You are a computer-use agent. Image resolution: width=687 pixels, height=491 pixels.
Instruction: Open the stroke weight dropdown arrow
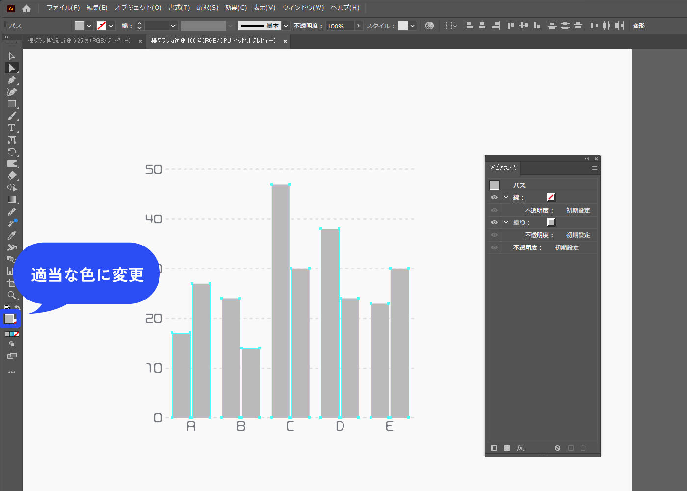click(x=173, y=26)
